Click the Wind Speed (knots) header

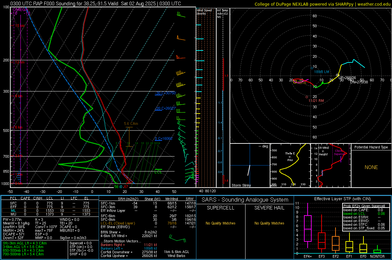click(204, 12)
